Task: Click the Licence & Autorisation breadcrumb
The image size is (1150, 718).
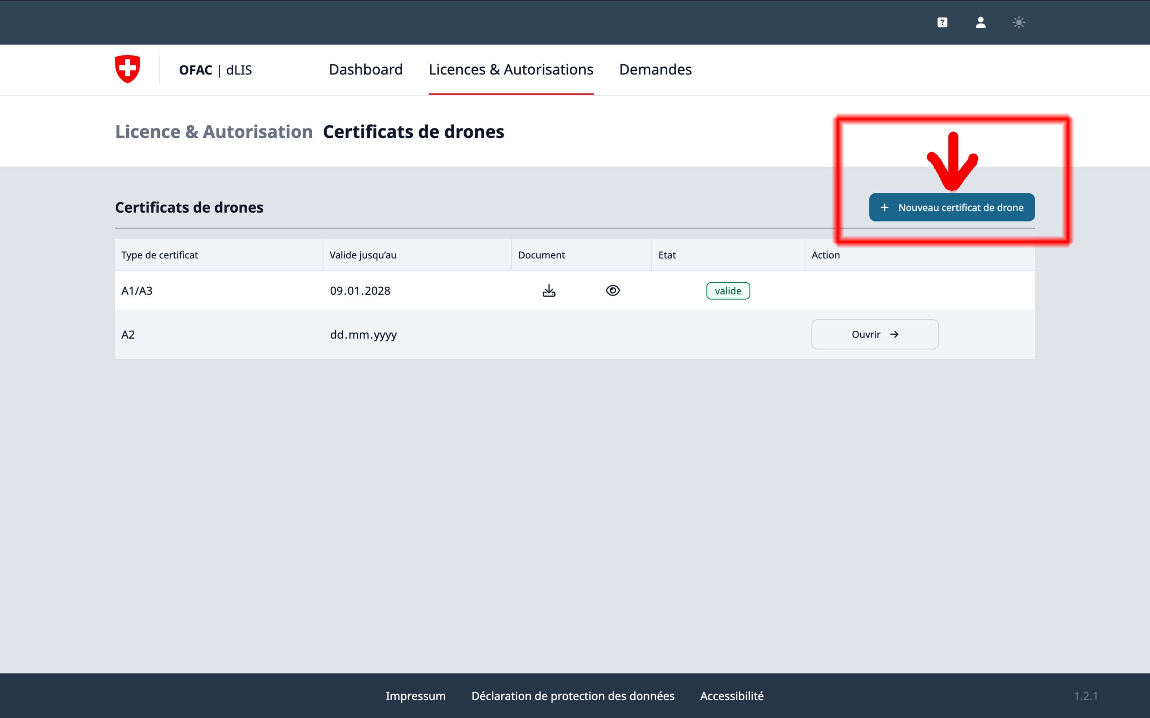Action: click(214, 131)
